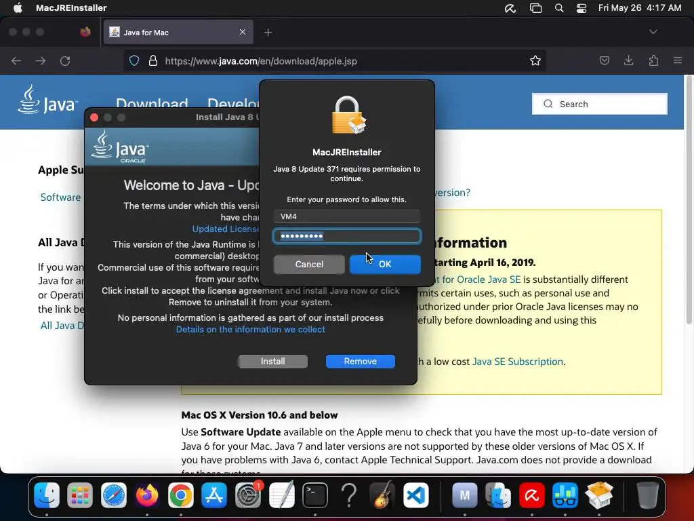Click the Stage Manager icon in menu bar
The image size is (694, 521).
pyautogui.click(x=535, y=8)
